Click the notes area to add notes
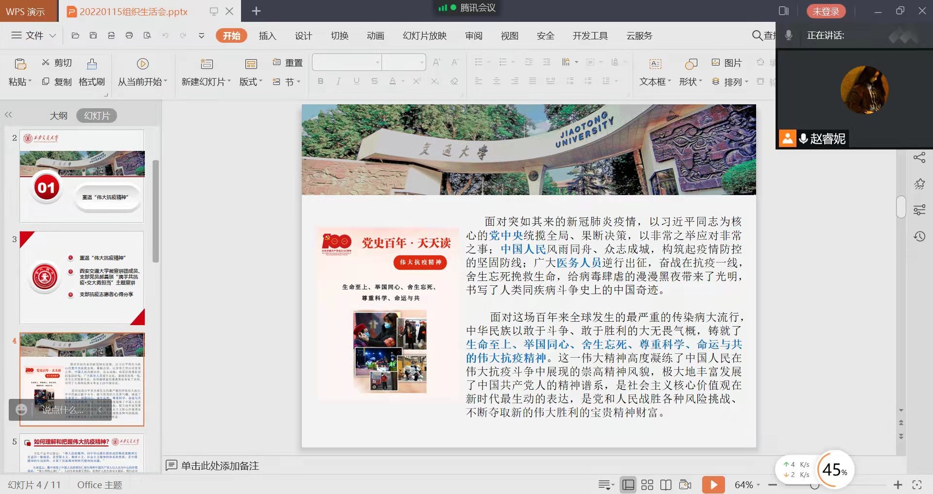This screenshot has height=494, width=933. 220,466
